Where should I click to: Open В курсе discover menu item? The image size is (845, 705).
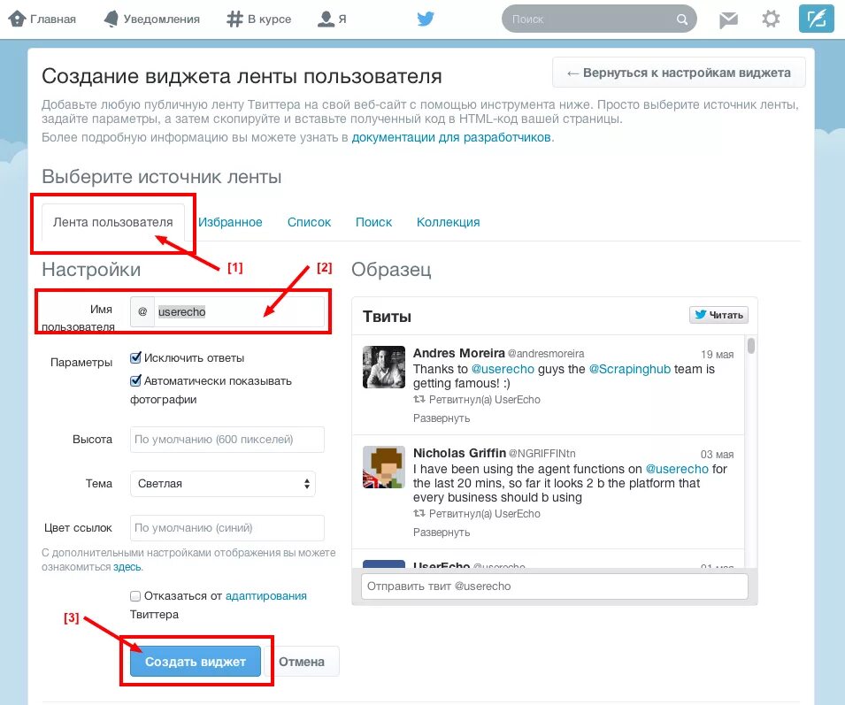[x=258, y=19]
